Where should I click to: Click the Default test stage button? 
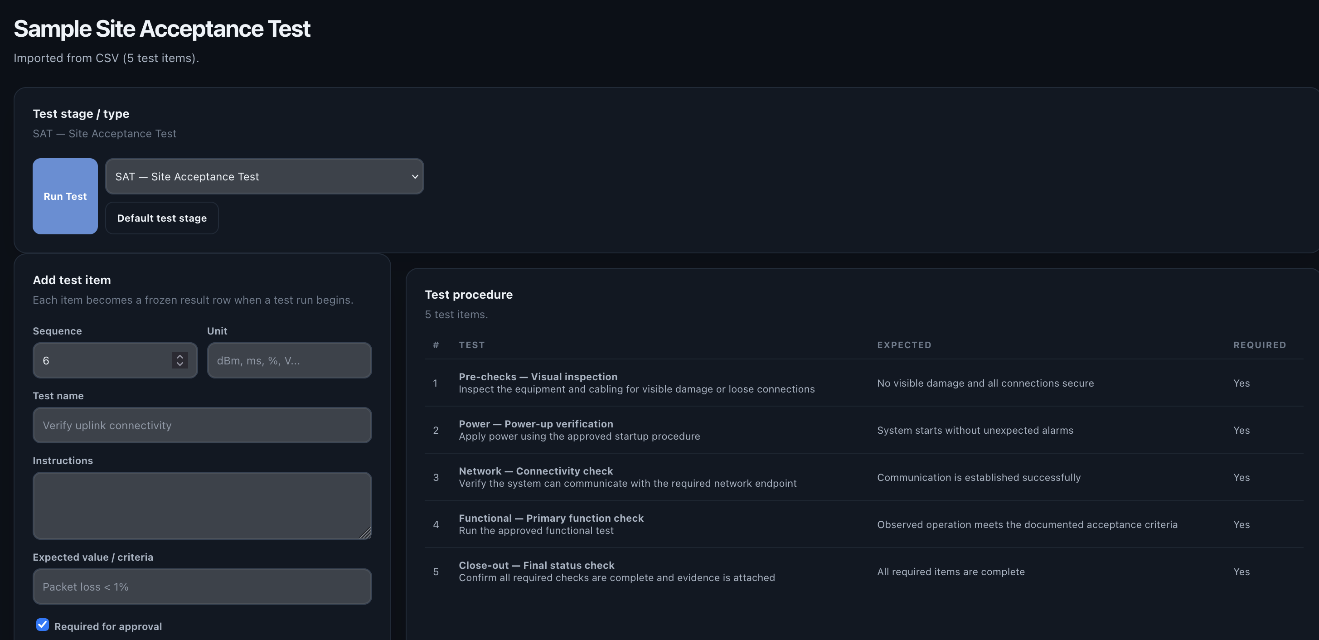[162, 218]
